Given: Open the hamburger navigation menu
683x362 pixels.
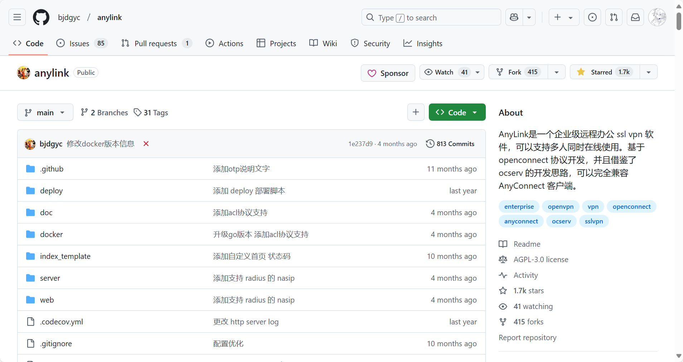Looking at the screenshot, I should pyautogui.click(x=17, y=17).
